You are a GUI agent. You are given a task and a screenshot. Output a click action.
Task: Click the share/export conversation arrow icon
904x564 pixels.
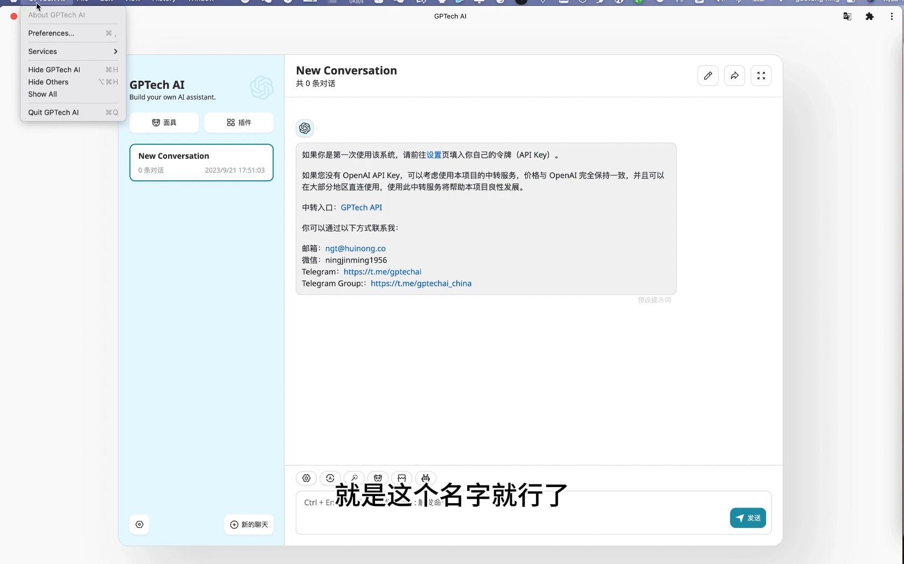(734, 76)
